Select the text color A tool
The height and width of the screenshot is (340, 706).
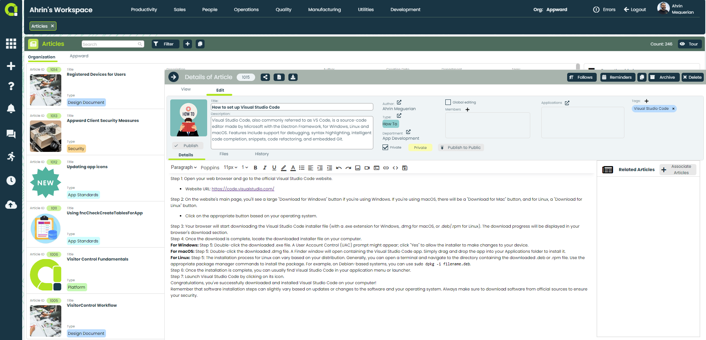coord(293,168)
